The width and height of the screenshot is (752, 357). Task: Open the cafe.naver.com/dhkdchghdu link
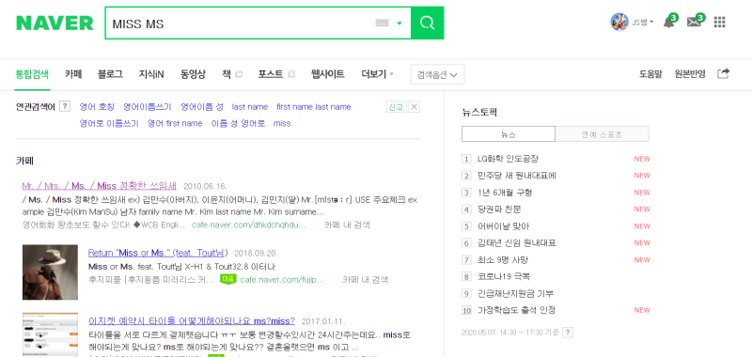coord(248,225)
